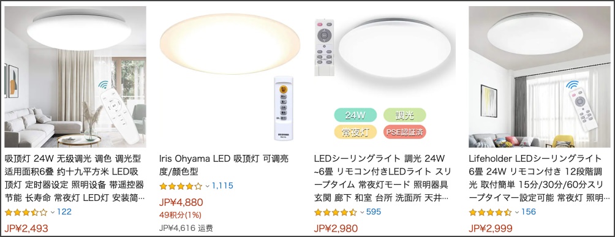Open the 156 reviews link
Screen dimensions: 615x237
point(528,212)
